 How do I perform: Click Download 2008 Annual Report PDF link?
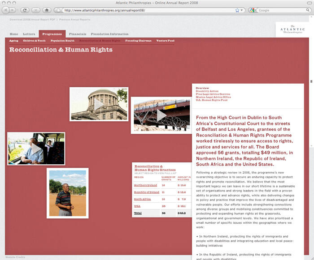coord(32,20)
